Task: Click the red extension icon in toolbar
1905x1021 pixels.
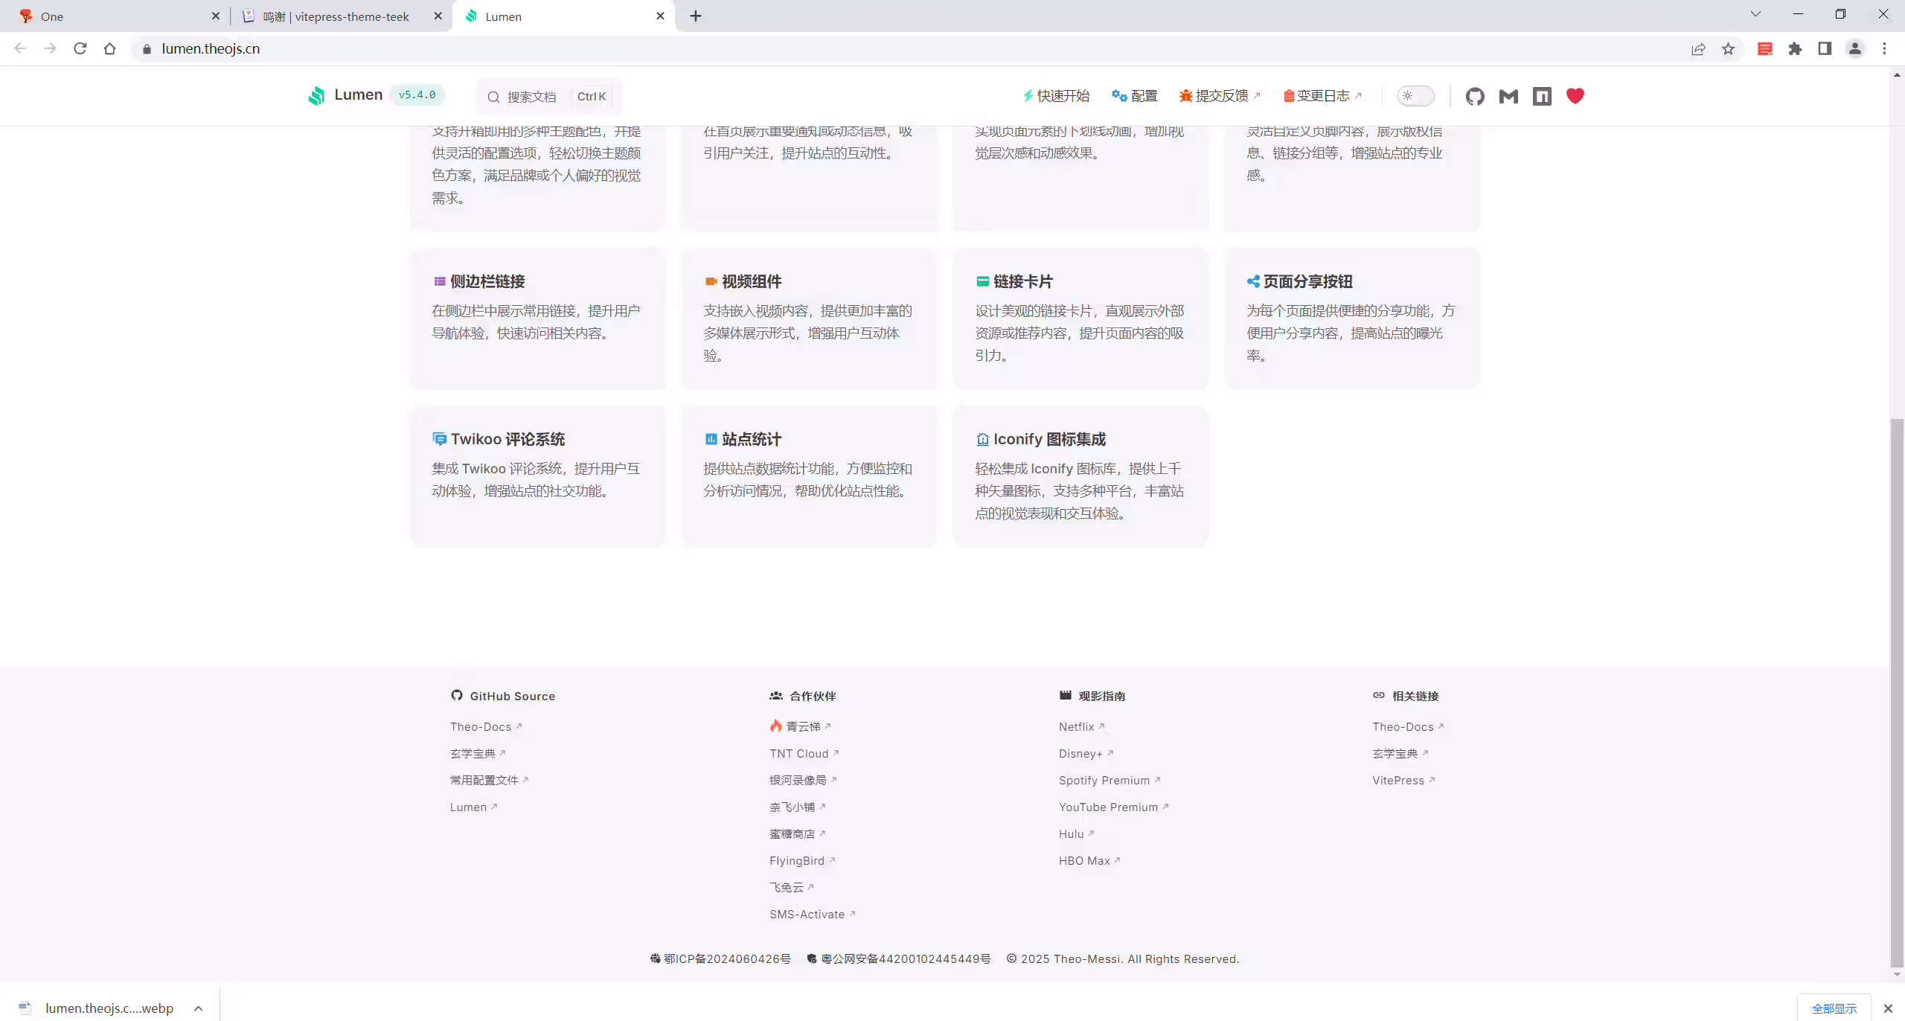Action: (1764, 49)
